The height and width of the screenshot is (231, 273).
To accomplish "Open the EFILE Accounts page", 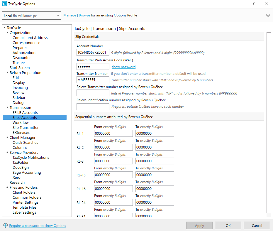I will [x=25, y=113].
